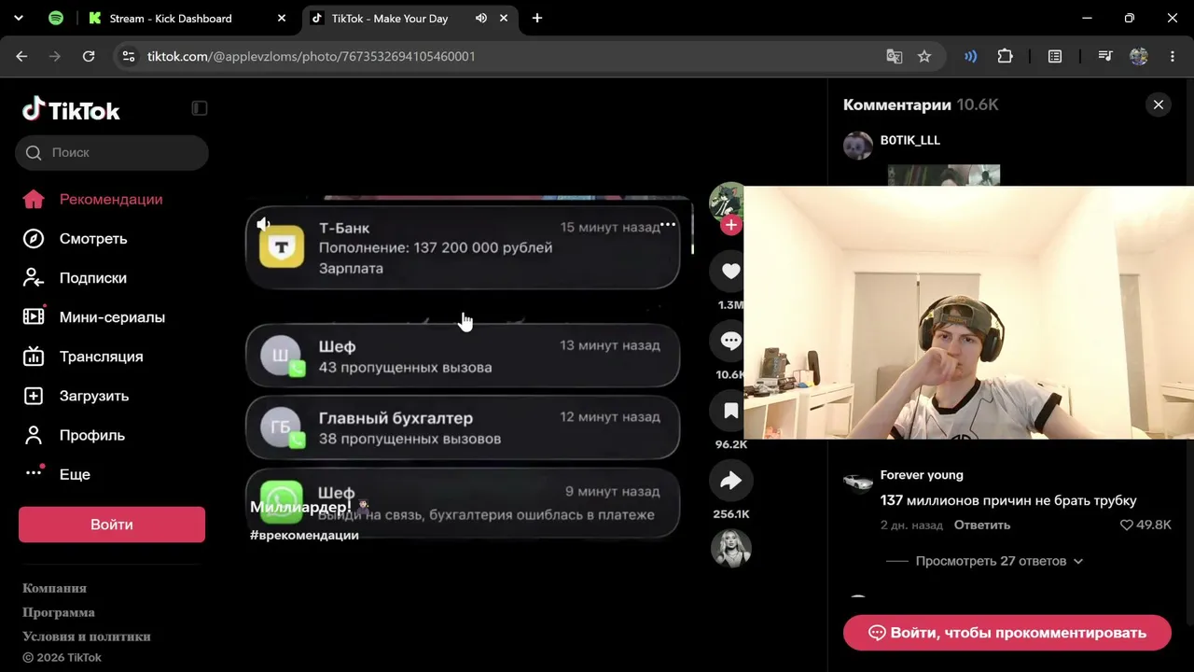Open the browser Extensions menu

click(x=1005, y=56)
